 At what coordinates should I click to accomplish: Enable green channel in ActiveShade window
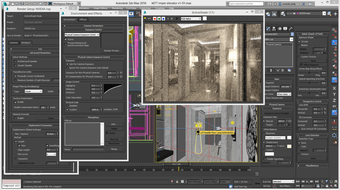click(159, 19)
